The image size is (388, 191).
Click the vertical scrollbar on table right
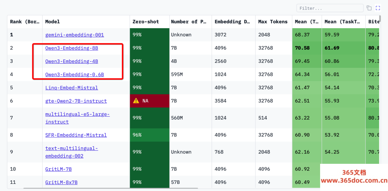pos(380,89)
